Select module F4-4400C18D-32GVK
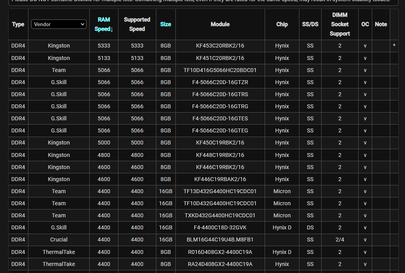Image resolution: width=405 pixels, height=273 pixels. (x=220, y=227)
